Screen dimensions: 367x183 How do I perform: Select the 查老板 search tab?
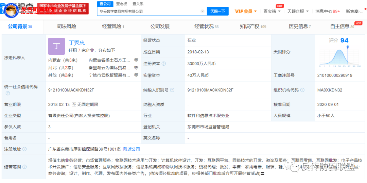121,4
